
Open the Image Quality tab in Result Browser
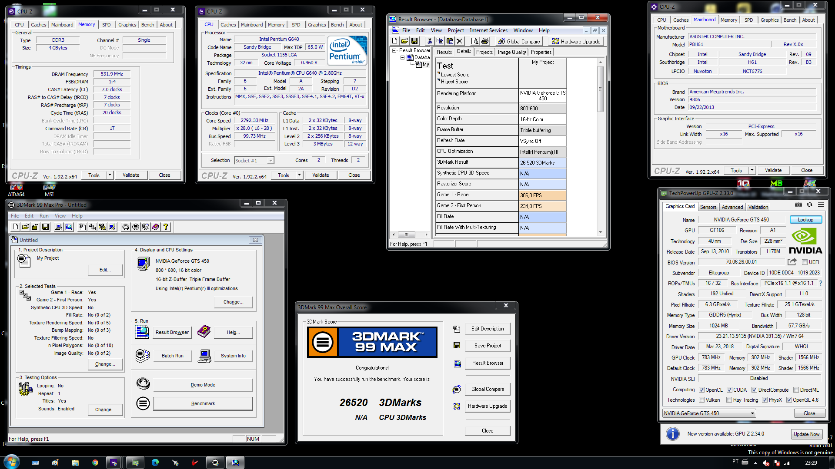pos(511,52)
